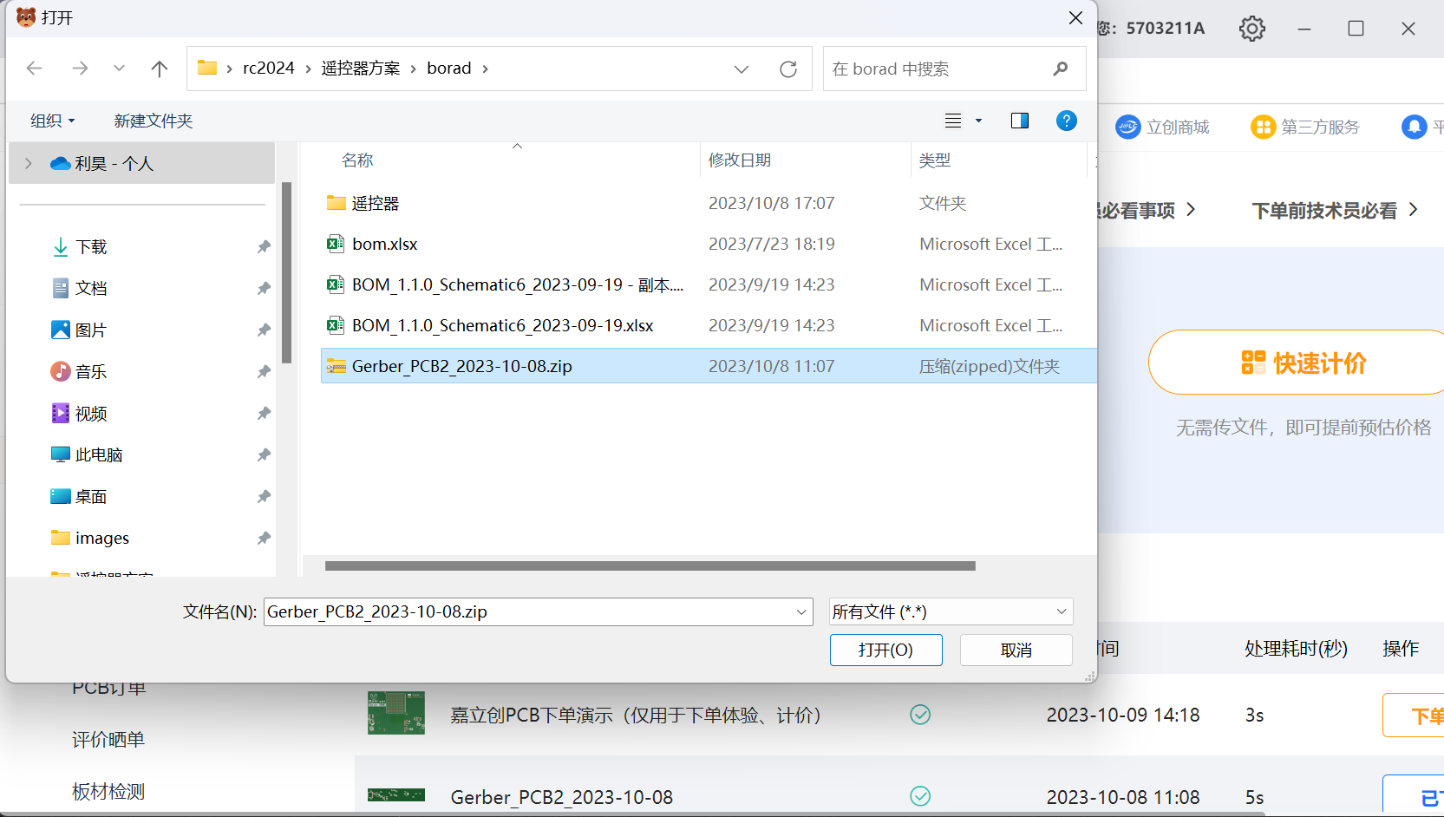Refresh the borad folder listing

point(788,69)
